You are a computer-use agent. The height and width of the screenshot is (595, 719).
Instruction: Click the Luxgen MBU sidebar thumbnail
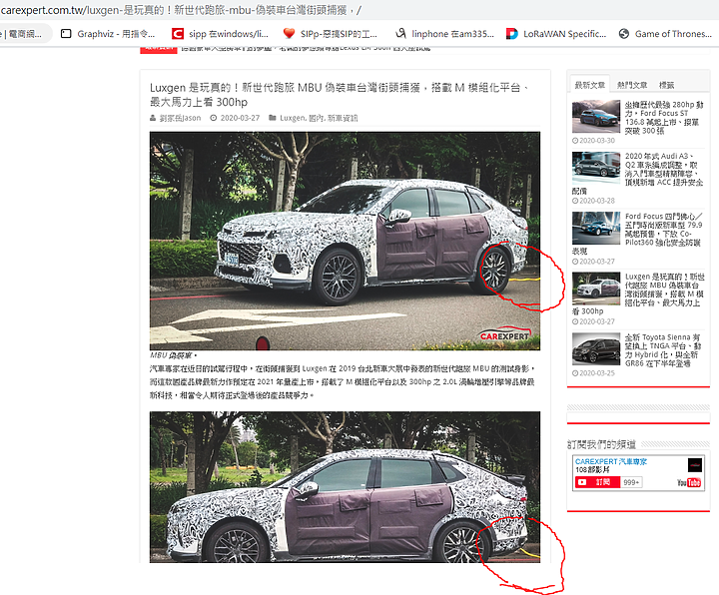(x=596, y=289)
